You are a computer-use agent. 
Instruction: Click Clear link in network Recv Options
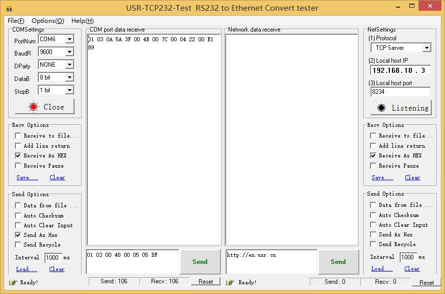coord(412,178)
